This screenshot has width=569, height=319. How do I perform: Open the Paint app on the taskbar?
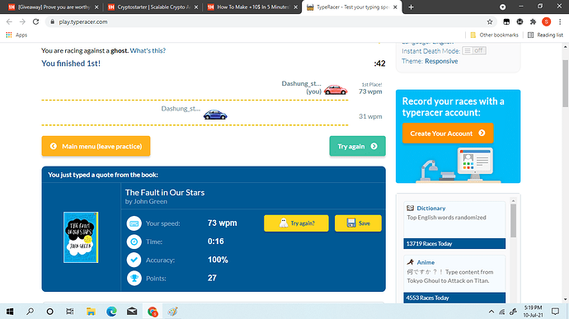(172, 312)
